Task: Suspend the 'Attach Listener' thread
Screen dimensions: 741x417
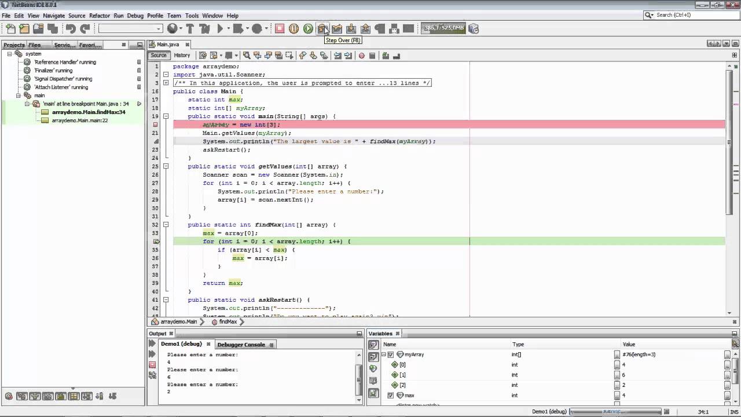Action: pos(139,87)
